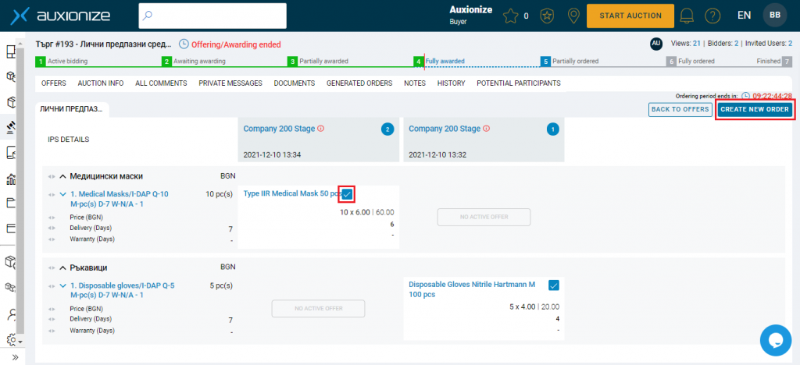Open the notifications bell

pos(688,16)
